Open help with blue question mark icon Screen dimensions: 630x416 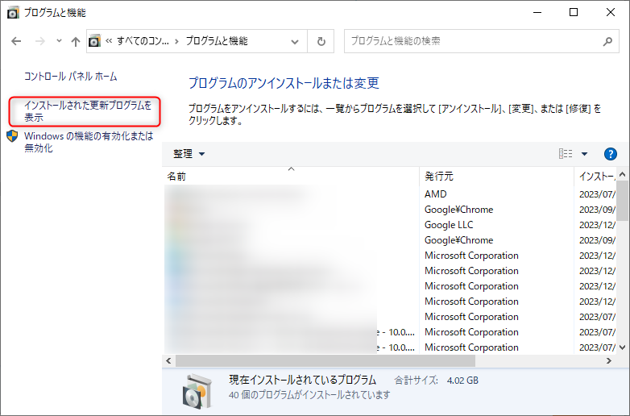(x=610, y=154)
